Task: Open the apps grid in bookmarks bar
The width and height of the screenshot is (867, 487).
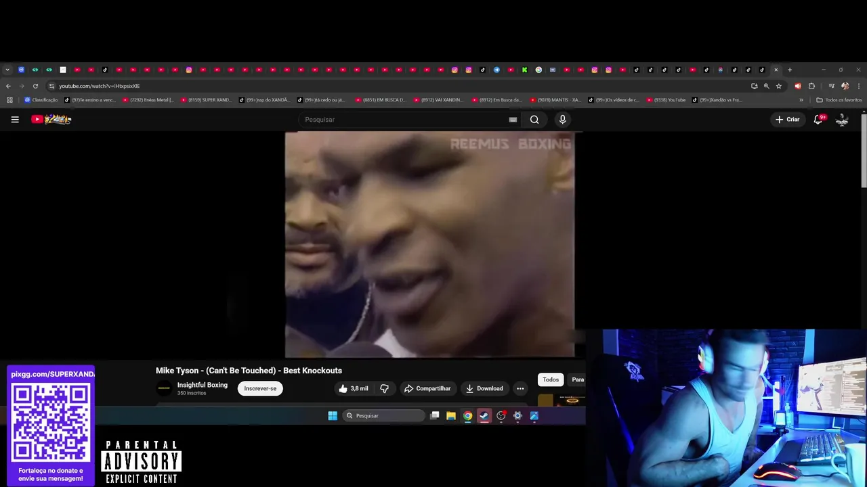Action: 9,100
